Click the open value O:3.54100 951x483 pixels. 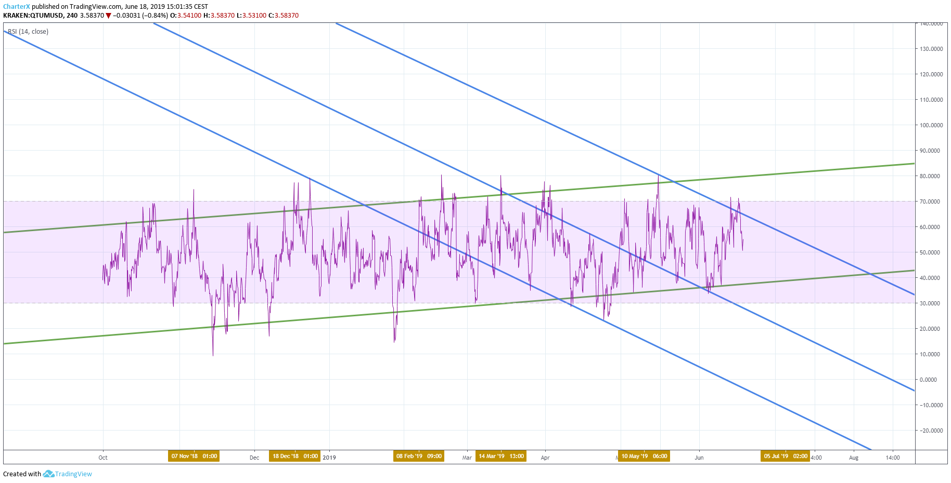pos(186,16)
